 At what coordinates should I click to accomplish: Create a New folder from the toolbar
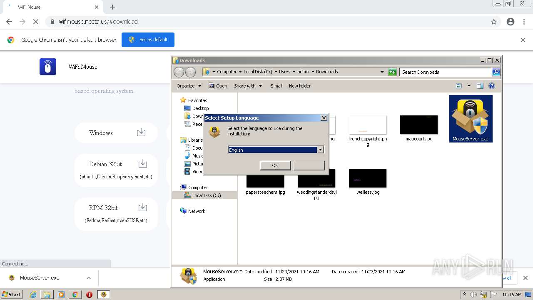pos(300,86)
